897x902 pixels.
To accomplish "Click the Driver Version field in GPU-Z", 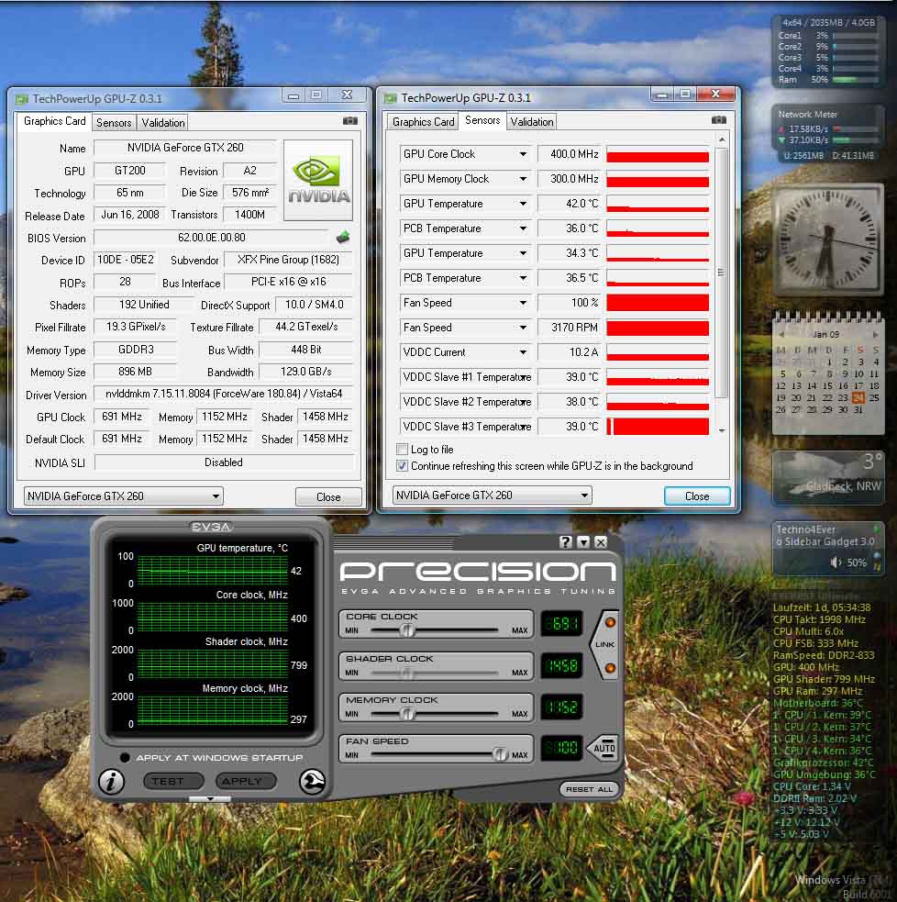I will (224, 394).
